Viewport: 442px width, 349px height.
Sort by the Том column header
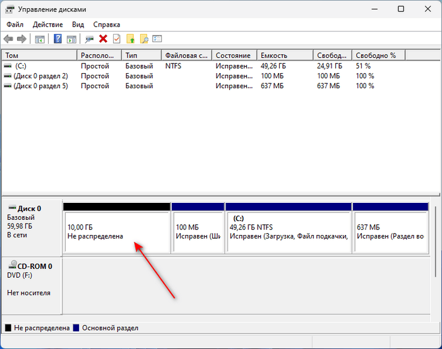pyautogui.click(x=39, y=55)
